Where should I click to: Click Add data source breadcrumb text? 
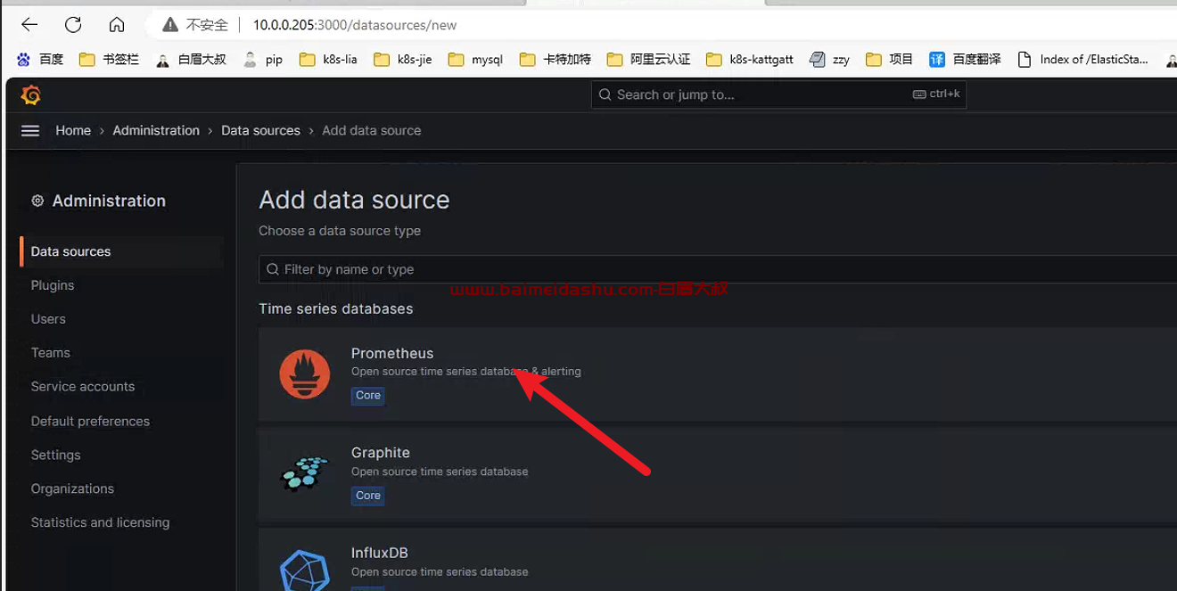[x=371, y=130]
